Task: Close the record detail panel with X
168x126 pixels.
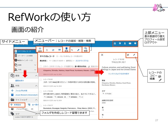Action: coord(102,55)
